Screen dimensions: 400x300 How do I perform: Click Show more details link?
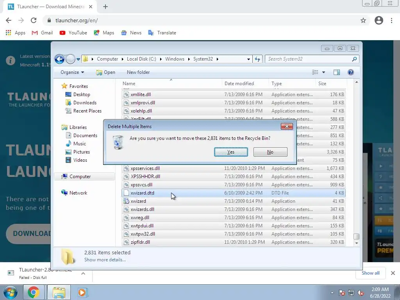click(105, 260)
